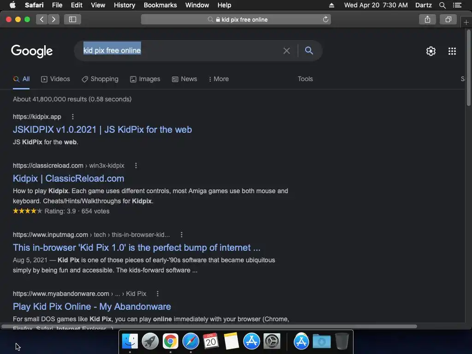
Task: Open Launchpad from the Dock
Action: pyautogui.click(x=150, y=342)
